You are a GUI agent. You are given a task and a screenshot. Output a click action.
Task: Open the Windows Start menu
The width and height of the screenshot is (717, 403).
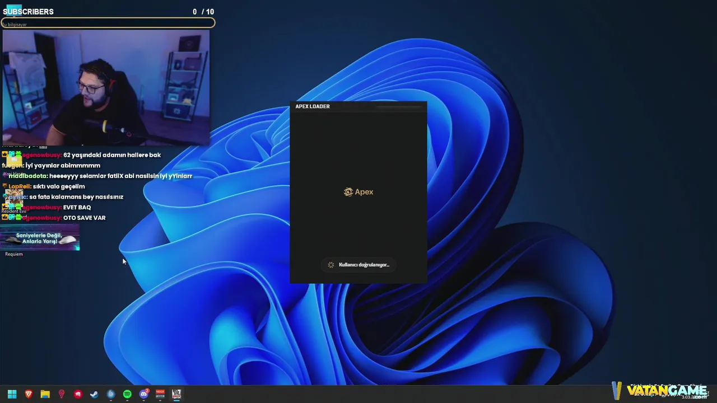pyautogui.click(x=12, y=394)
